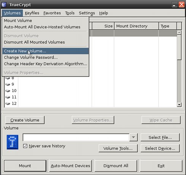This screenshot has width=186, height=175.
Task: Click the drive icon for slot 9
Action: (x=8, y=84)
